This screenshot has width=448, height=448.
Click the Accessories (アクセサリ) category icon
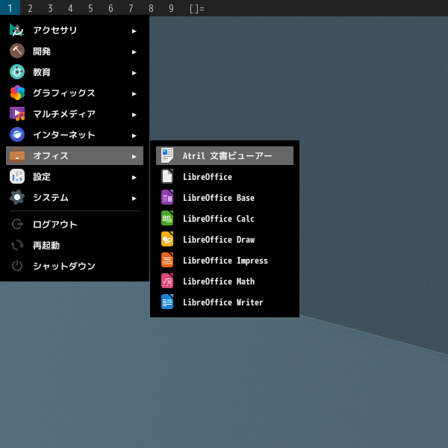(17, 30)
